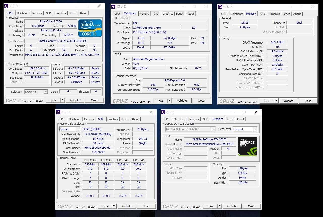
Task: Open the Socket #1 selection dropdown
Action: pyautogui.click(x=46, y=92)
